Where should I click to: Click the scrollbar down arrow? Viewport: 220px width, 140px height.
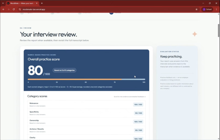[x=218, y=139]
